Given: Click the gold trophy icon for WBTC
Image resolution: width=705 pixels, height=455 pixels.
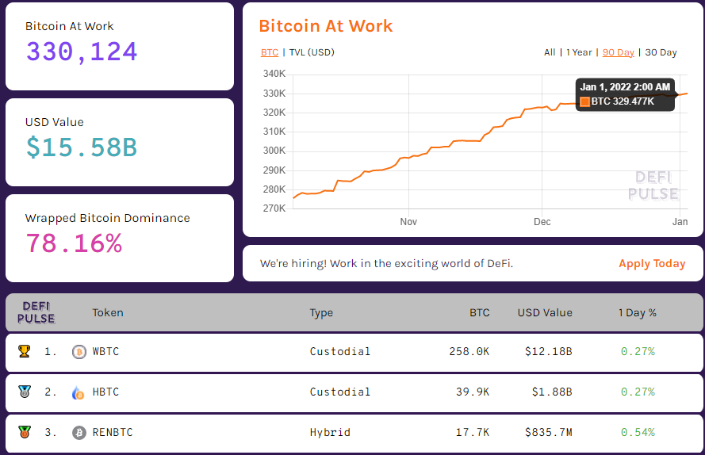Looking at the screenshot, I should pos(25,351).
